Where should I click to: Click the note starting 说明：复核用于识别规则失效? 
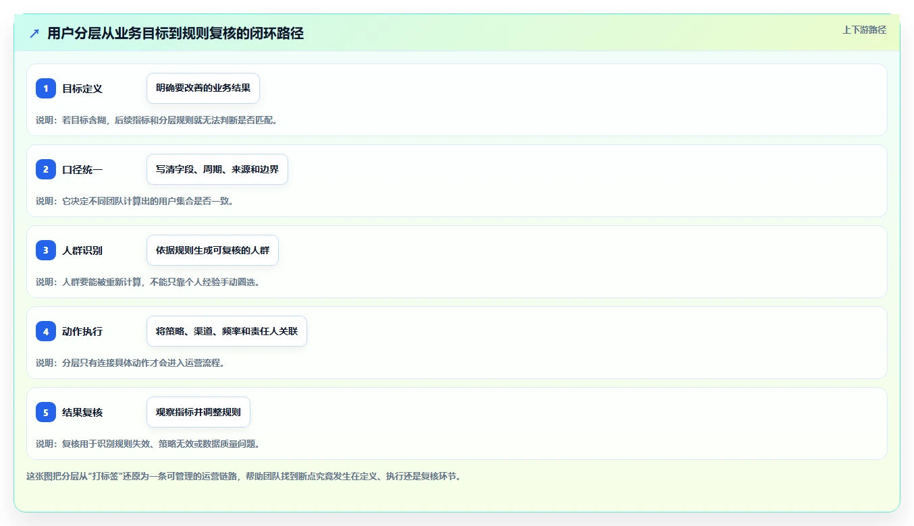point(148,444)
